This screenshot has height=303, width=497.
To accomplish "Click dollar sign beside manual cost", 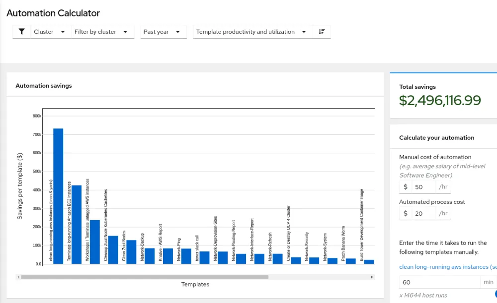I will click(x=406, y=187).
